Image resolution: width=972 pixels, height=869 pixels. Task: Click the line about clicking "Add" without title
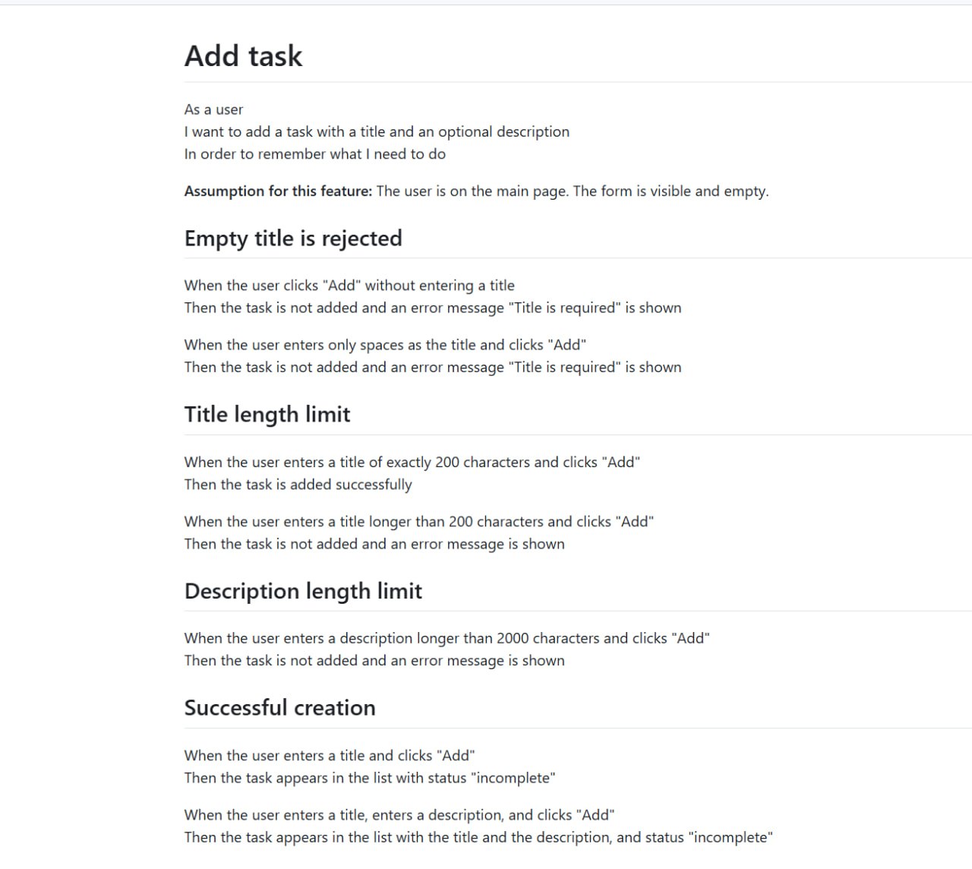point(349,286)
